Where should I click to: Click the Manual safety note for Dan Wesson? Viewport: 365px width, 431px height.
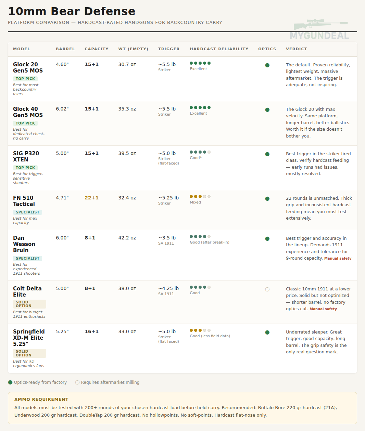pyautogui.click(x=338, y=259)
